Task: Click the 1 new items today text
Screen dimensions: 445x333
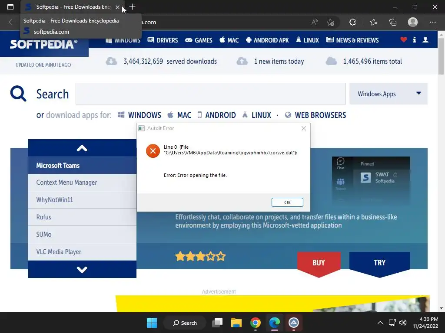Action: point(279,61)
